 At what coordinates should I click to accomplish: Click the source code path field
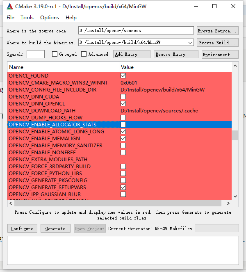[136, 30]
